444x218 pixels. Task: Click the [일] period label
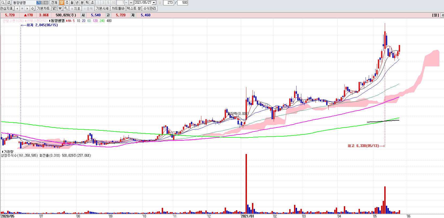(x=435, y=15)
